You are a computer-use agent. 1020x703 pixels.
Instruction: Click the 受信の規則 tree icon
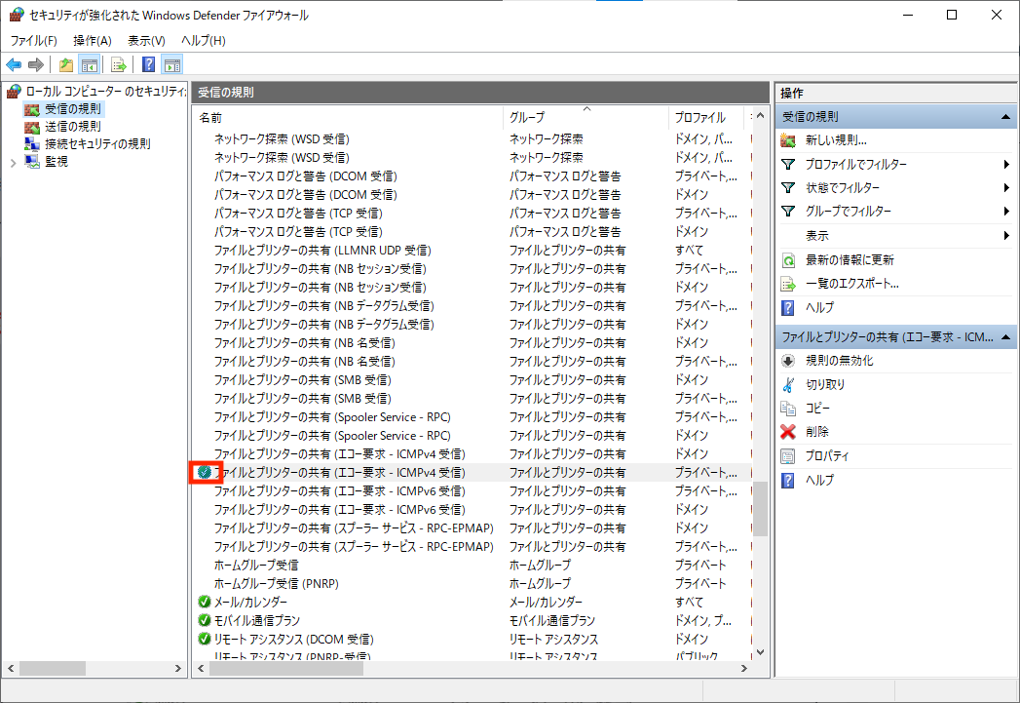coord(32,108)
